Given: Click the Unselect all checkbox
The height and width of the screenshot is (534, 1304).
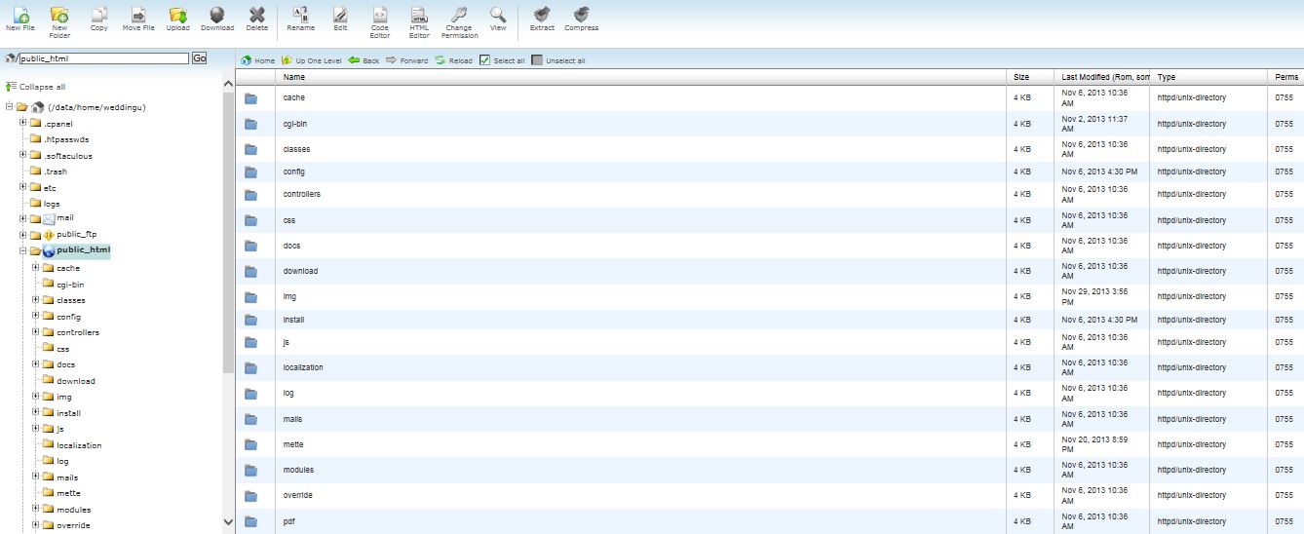Looking at the screenshot, I should tap(537, 60).
